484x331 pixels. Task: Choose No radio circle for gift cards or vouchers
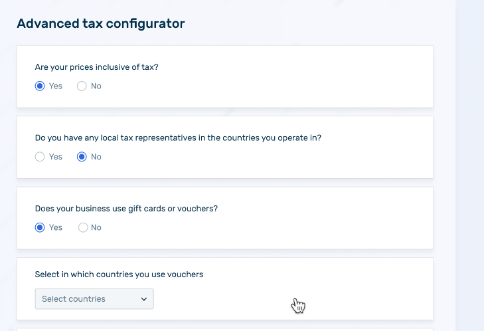(x=83, y=227)
